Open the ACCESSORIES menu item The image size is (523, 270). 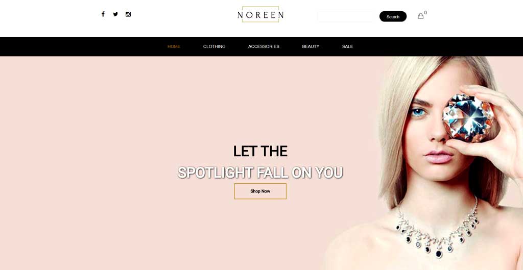264,46
